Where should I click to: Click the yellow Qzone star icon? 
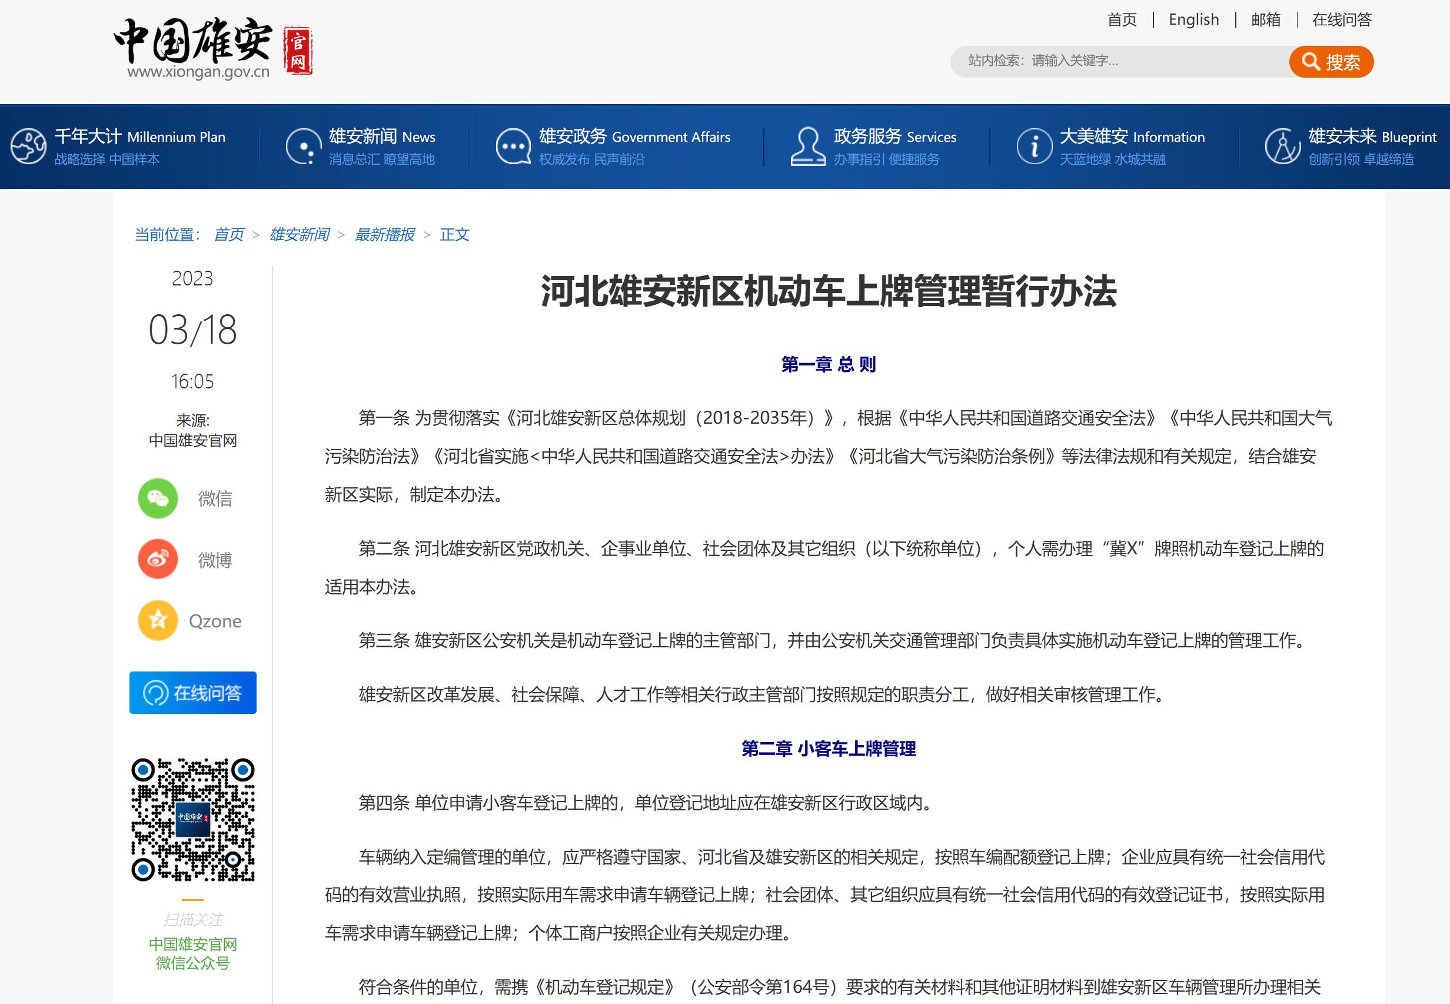coord(158,620)
